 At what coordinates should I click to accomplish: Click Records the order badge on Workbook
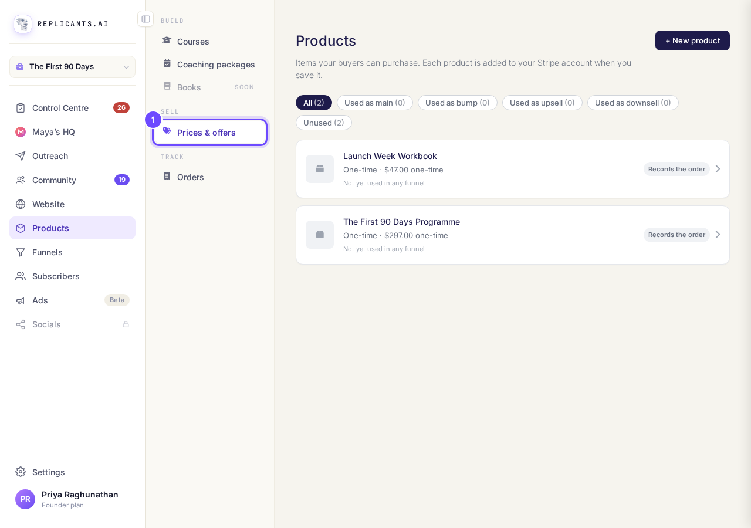tap(676, 169)
